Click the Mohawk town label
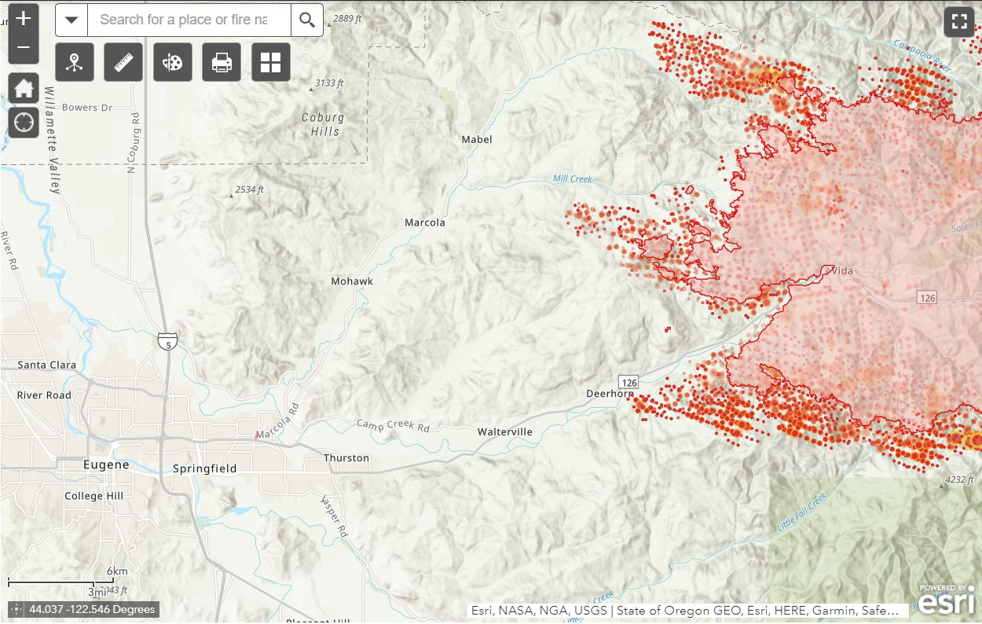Image resolution: width=982 pixels, height=624 pixels. pyautogui.click(x=352, y=281)
